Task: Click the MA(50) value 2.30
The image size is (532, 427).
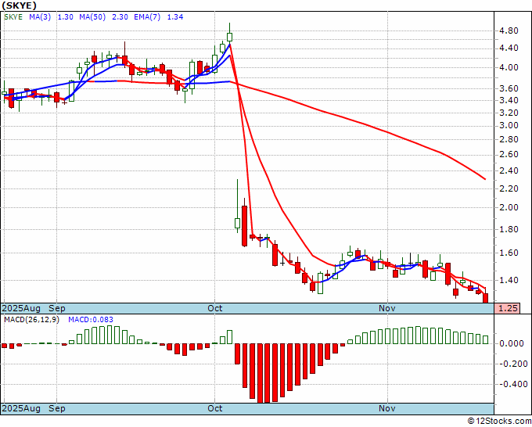Action: (120, 17)
